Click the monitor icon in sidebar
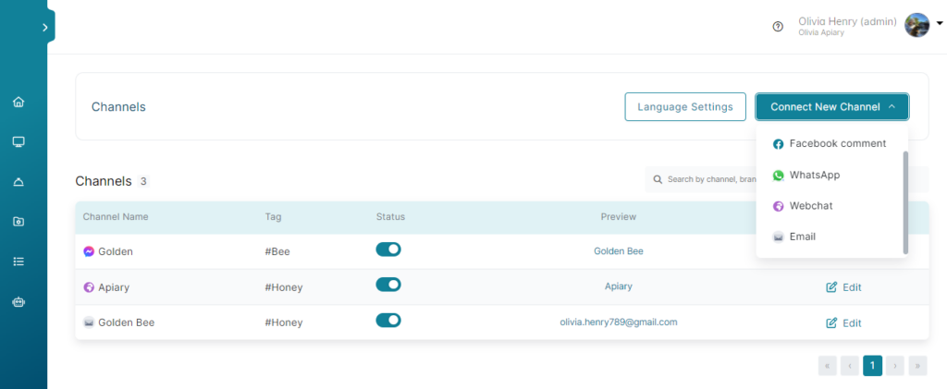Viewport: 947px width, 389px height. [x=18, y=142]
